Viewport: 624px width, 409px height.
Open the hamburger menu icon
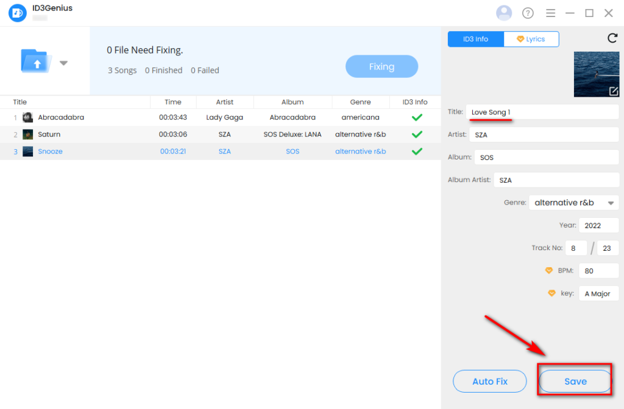click(x=550, y=13)
